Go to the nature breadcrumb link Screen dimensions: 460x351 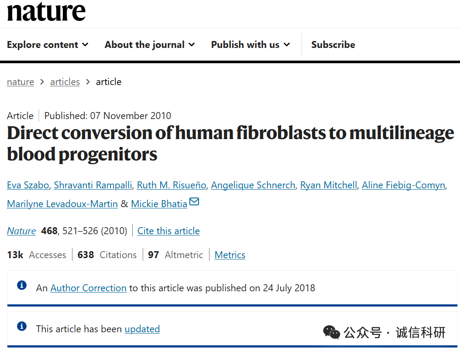click(x=21, y=82)
